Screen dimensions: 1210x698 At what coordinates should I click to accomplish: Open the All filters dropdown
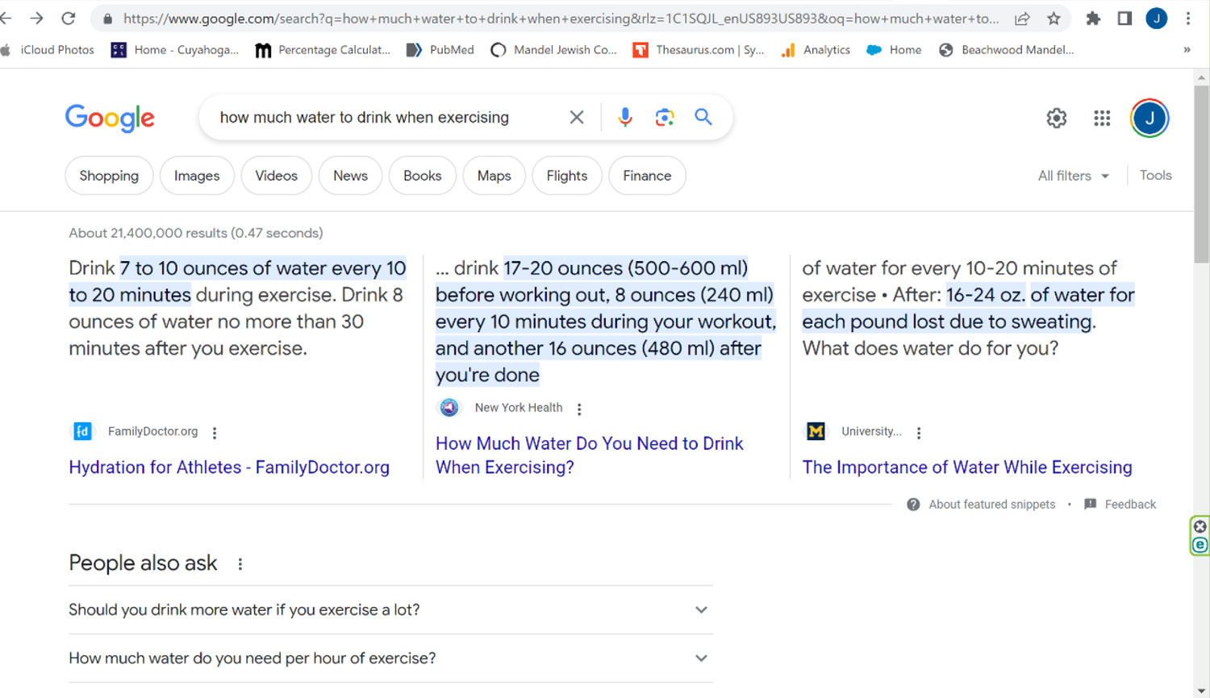[x=1073, y=176]
